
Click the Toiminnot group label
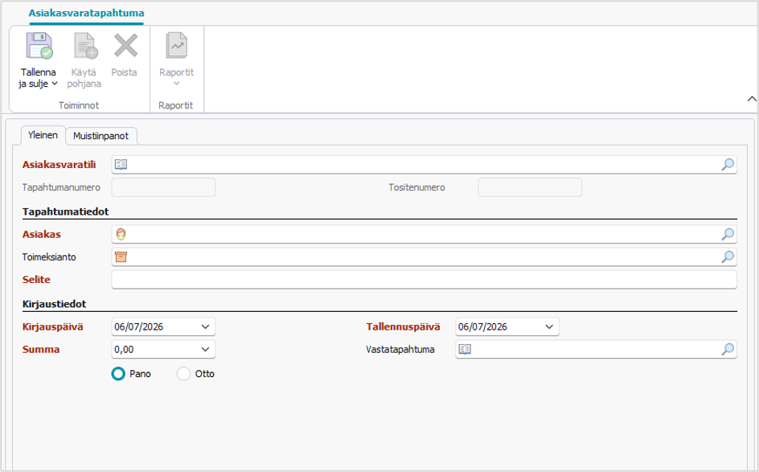pos(79,105)
